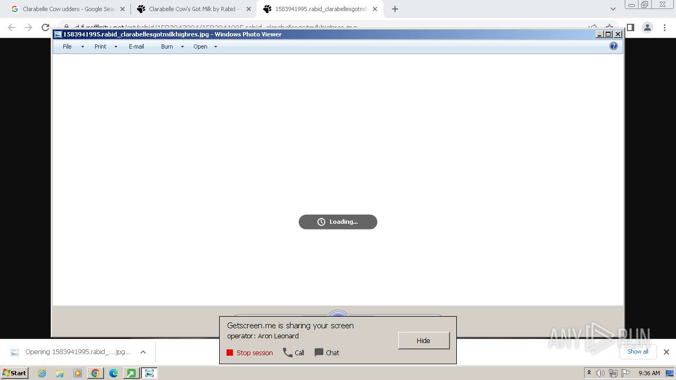The image size is (676, 380).
Task: Maximize the Photo Viewer window
Action: [608, 34]
